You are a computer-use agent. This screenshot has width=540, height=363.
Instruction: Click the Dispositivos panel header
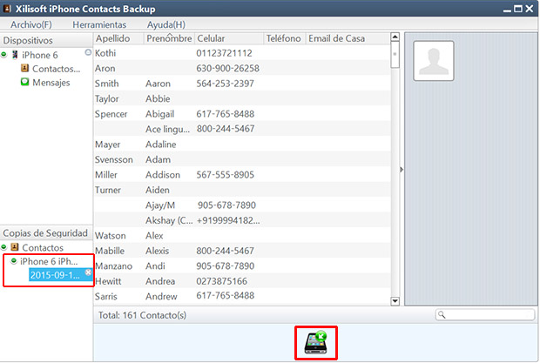pos(46,40)
